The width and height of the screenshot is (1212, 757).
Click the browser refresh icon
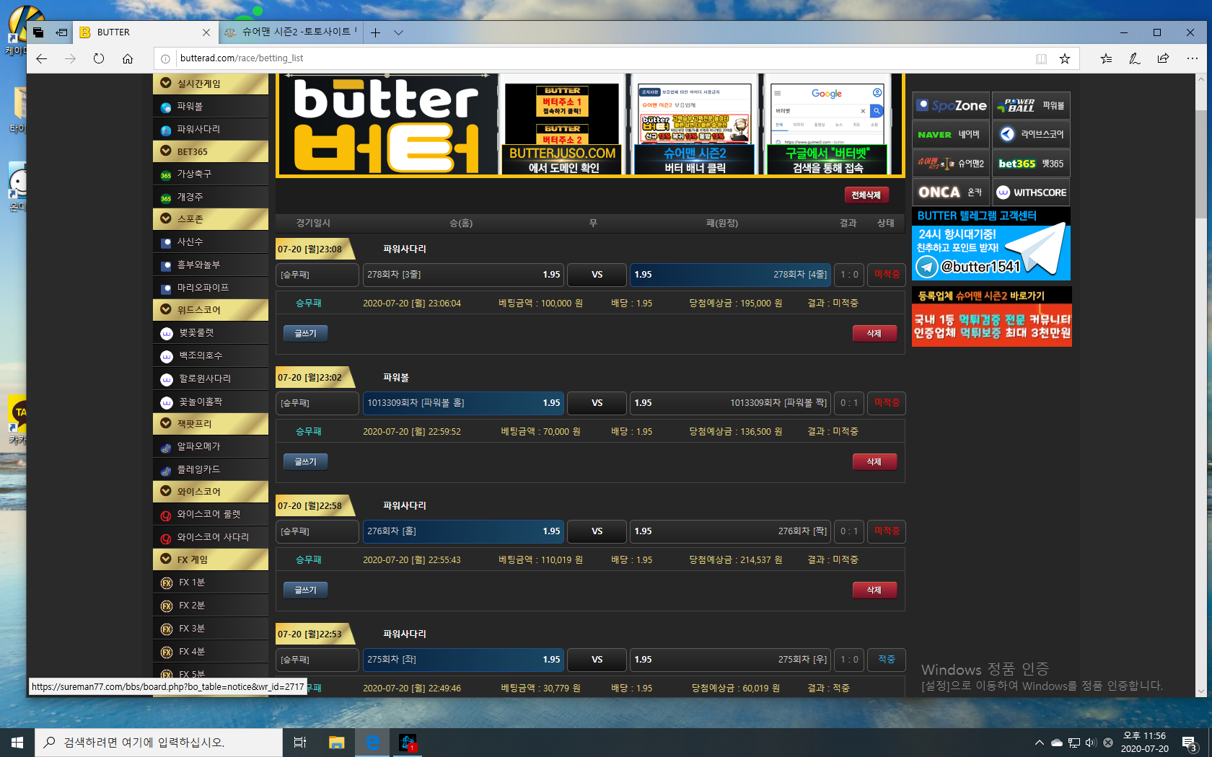[x=99, y=58]
